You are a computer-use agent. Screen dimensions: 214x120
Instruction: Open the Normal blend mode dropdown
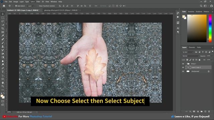point(190,56)
